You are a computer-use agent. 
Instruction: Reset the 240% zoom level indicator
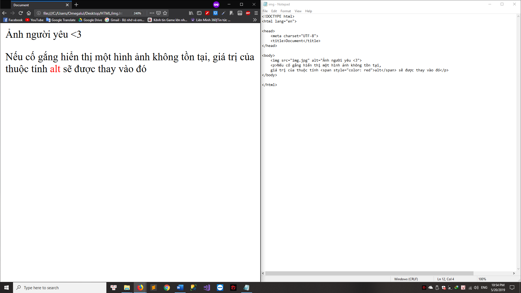pos(137,13)
